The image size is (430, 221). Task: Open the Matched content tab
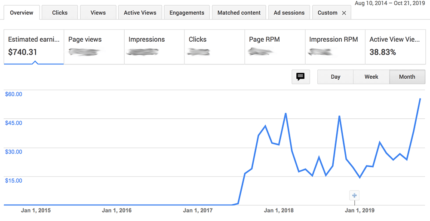tap(239, 13)
